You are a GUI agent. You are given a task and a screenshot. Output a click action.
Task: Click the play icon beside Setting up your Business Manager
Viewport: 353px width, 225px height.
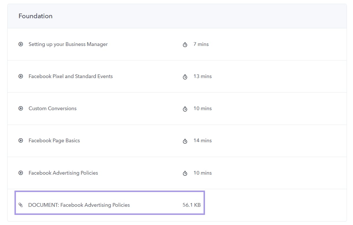click(21, 44)
